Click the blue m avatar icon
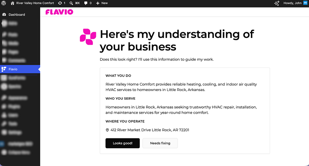Viewport: 309px width, 166px height. coord(305,3)
